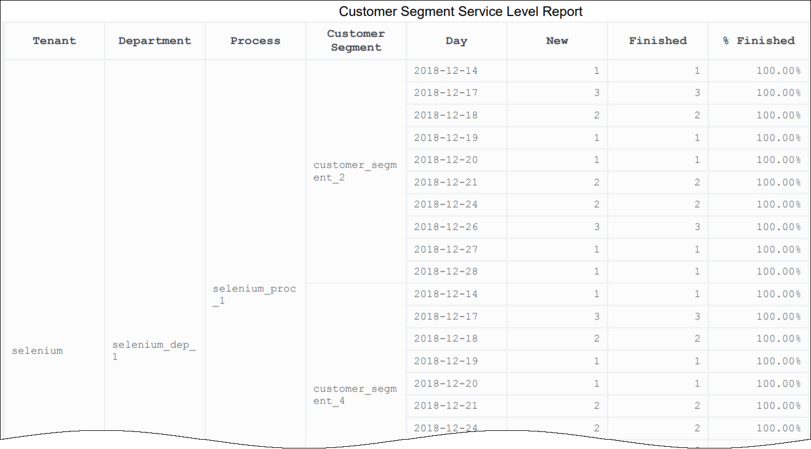The width and height of the screenshot is (811, 449).
Task: Click the Tenant column header
Action: pos(54,41)
